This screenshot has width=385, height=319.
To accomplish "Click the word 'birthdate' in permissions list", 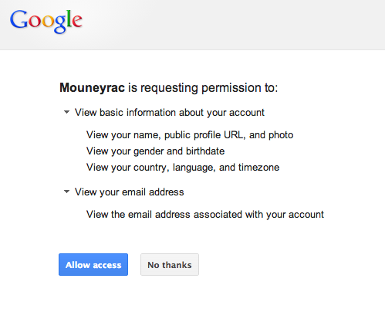I will pos(205,151).
